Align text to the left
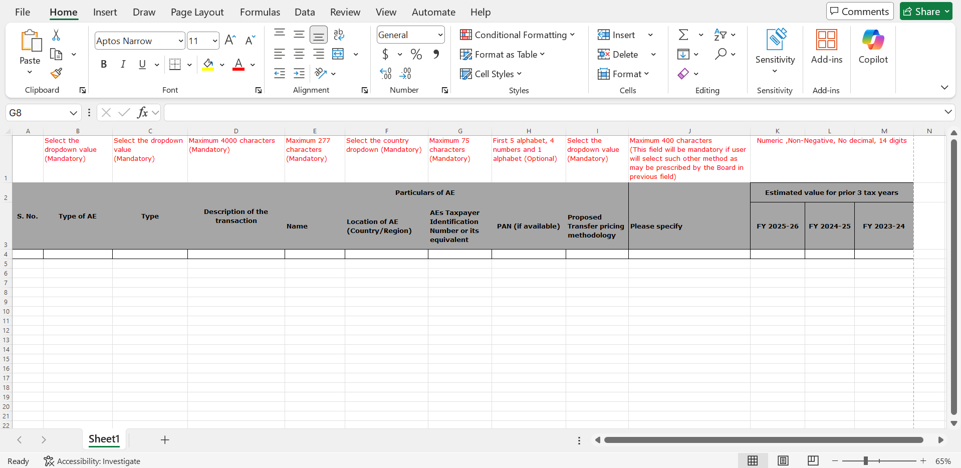Screen dimensions: 961x468 [x=280, y=54]
